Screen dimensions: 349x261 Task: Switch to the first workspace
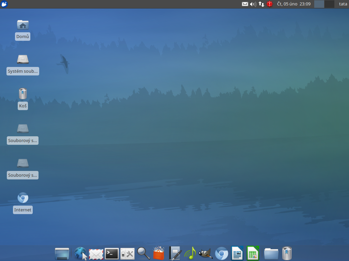319,4
